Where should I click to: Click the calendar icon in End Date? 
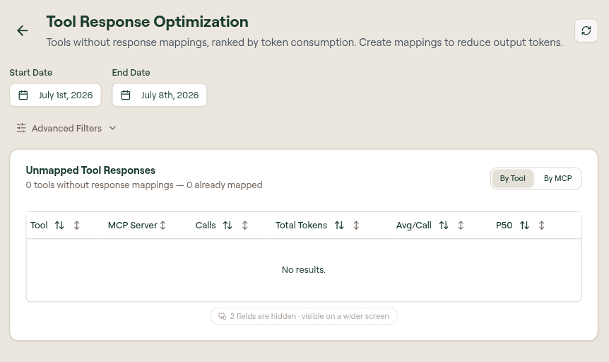click(x=126, y=95)
